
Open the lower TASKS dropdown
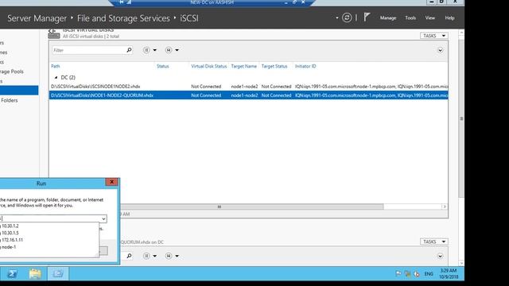pos(434,242)
